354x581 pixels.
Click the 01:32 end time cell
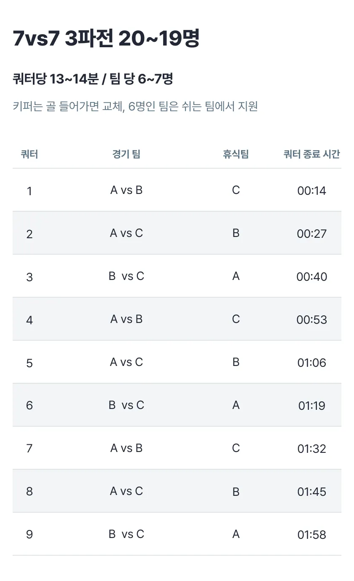click(311, 449)
